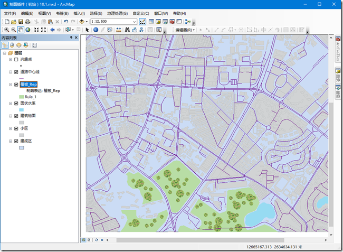343x252 pixels.
Task: Refresh the map view
Action: tap(97, 240)
